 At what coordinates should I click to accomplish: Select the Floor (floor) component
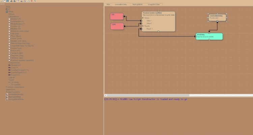click(16, 36)
